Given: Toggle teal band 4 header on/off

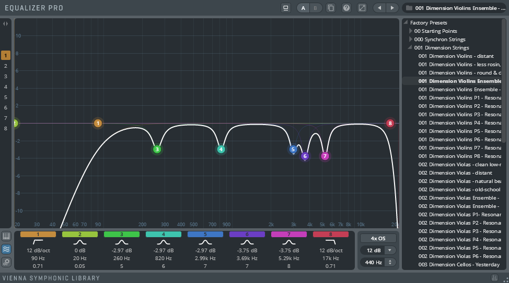Looking at the screenshot, I should tap(163, 234).
